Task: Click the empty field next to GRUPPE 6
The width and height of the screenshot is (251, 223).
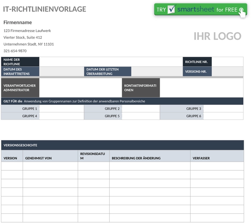Action: click(223, 116)
